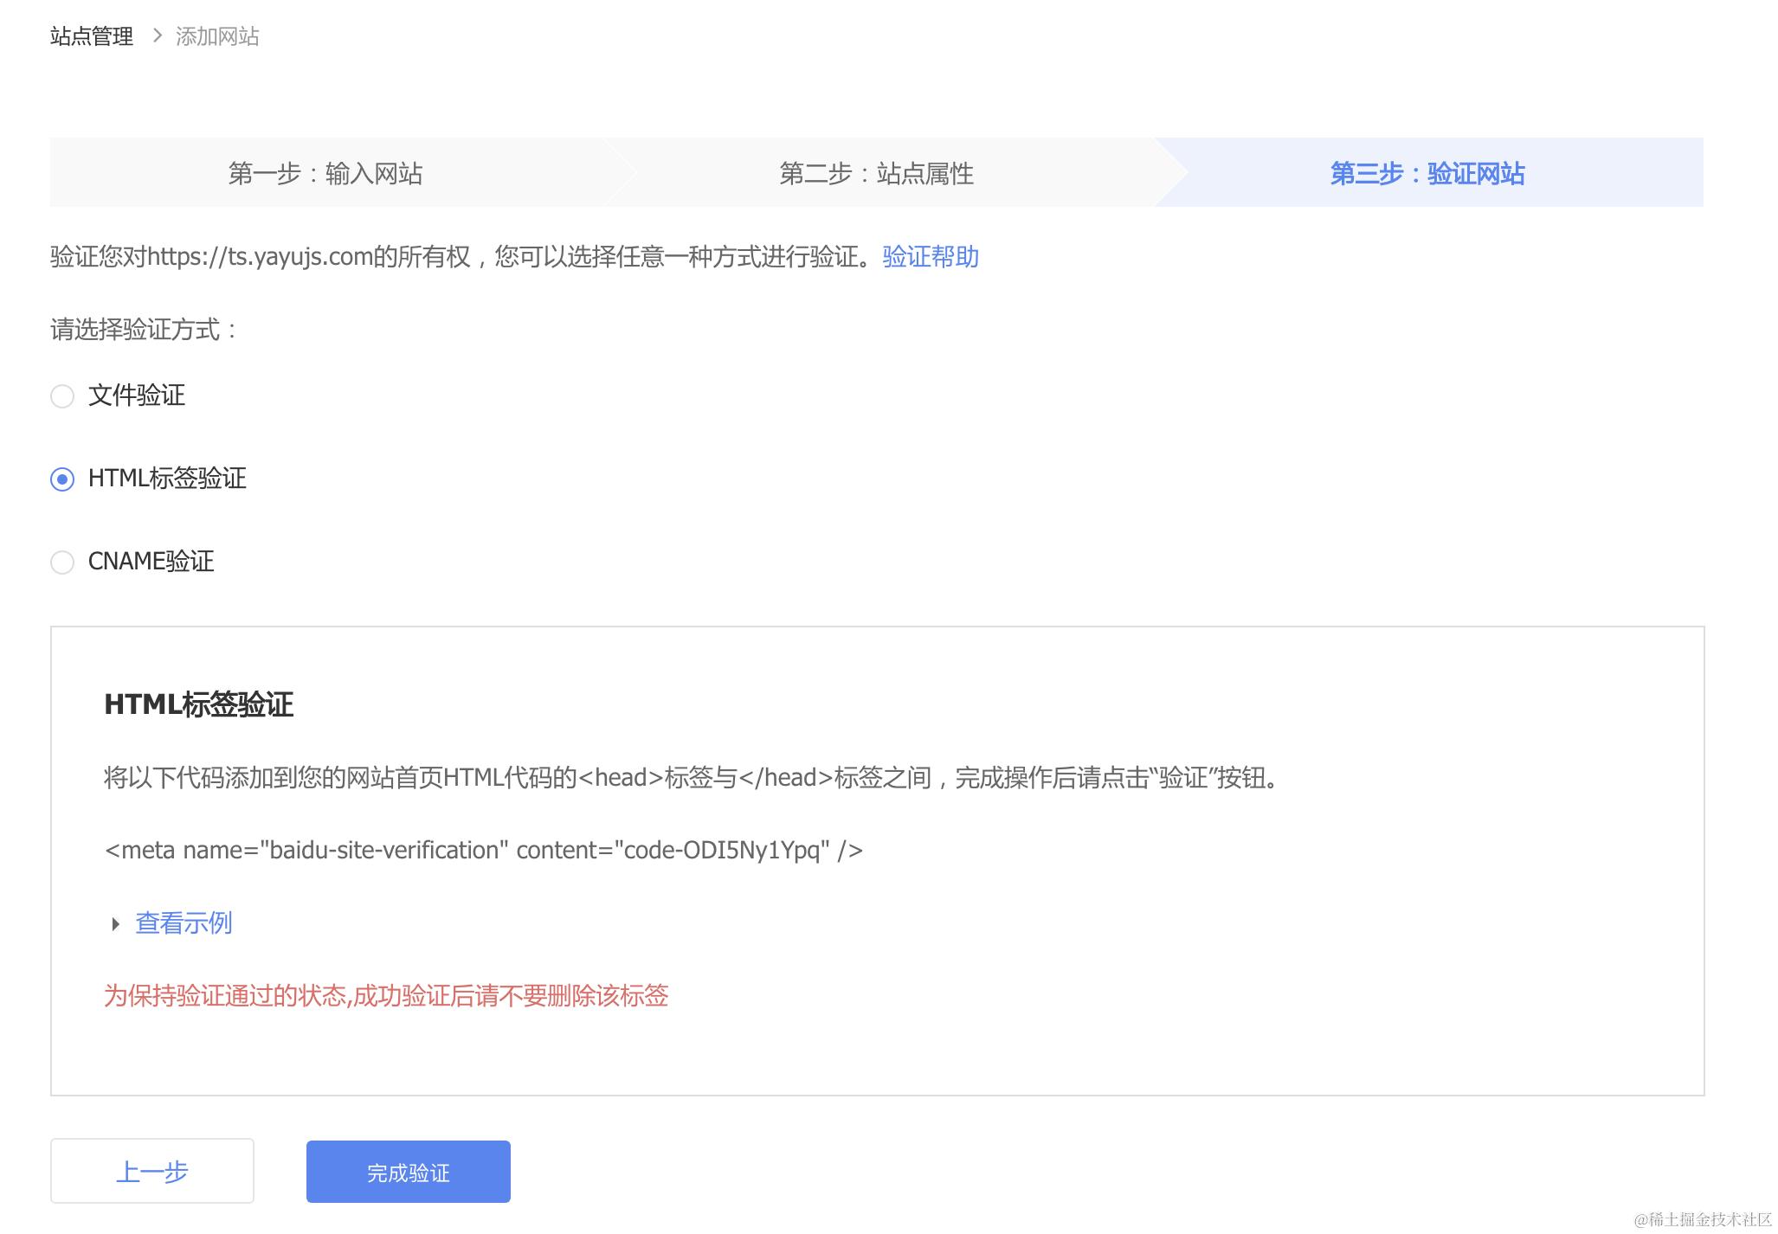Click the 文件验证 label text
This screenshot has height=1234, width=1778.
(x=137, y=395)
